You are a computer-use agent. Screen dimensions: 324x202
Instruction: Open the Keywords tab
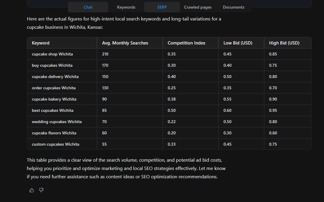[126, 7]
